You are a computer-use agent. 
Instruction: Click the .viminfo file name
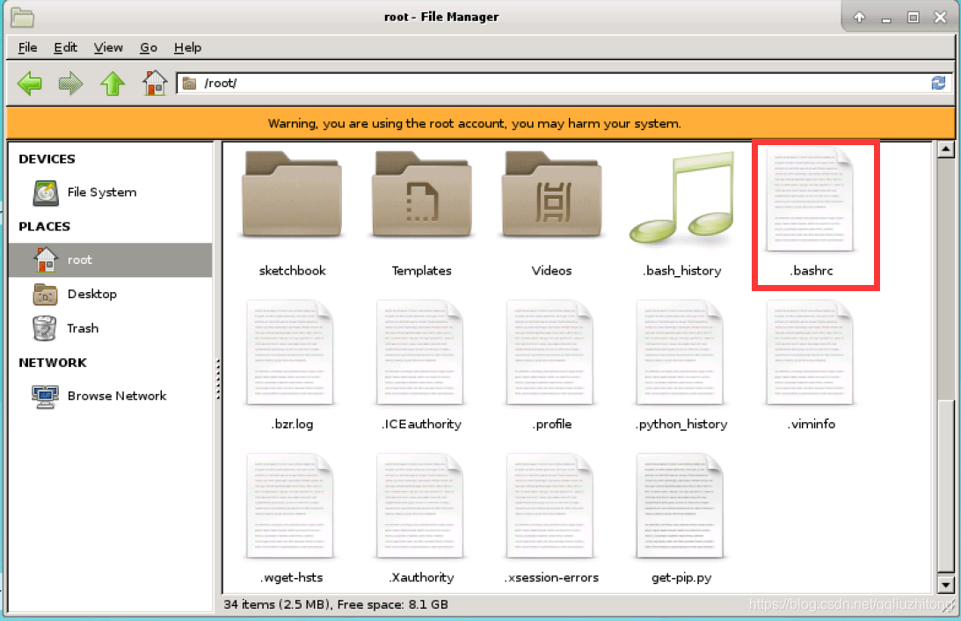pos(812,424)
